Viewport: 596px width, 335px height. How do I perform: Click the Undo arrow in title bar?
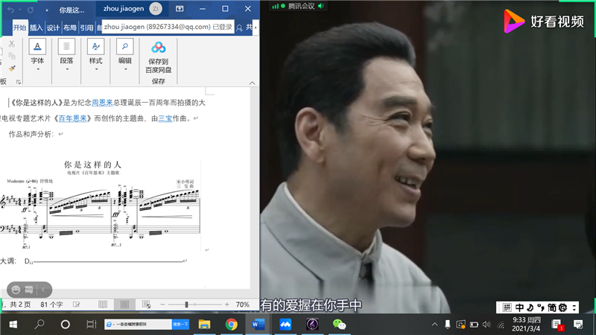(11, 10)
